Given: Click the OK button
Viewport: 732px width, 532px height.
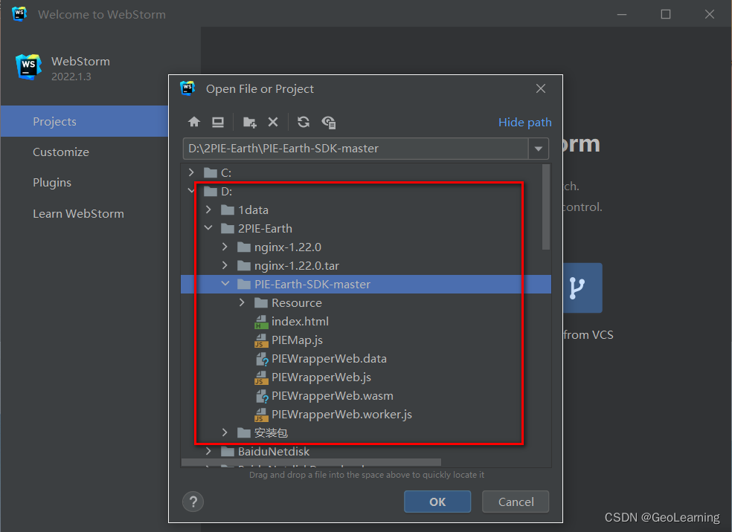Looking at the screenshot, I should pos(437,502).
